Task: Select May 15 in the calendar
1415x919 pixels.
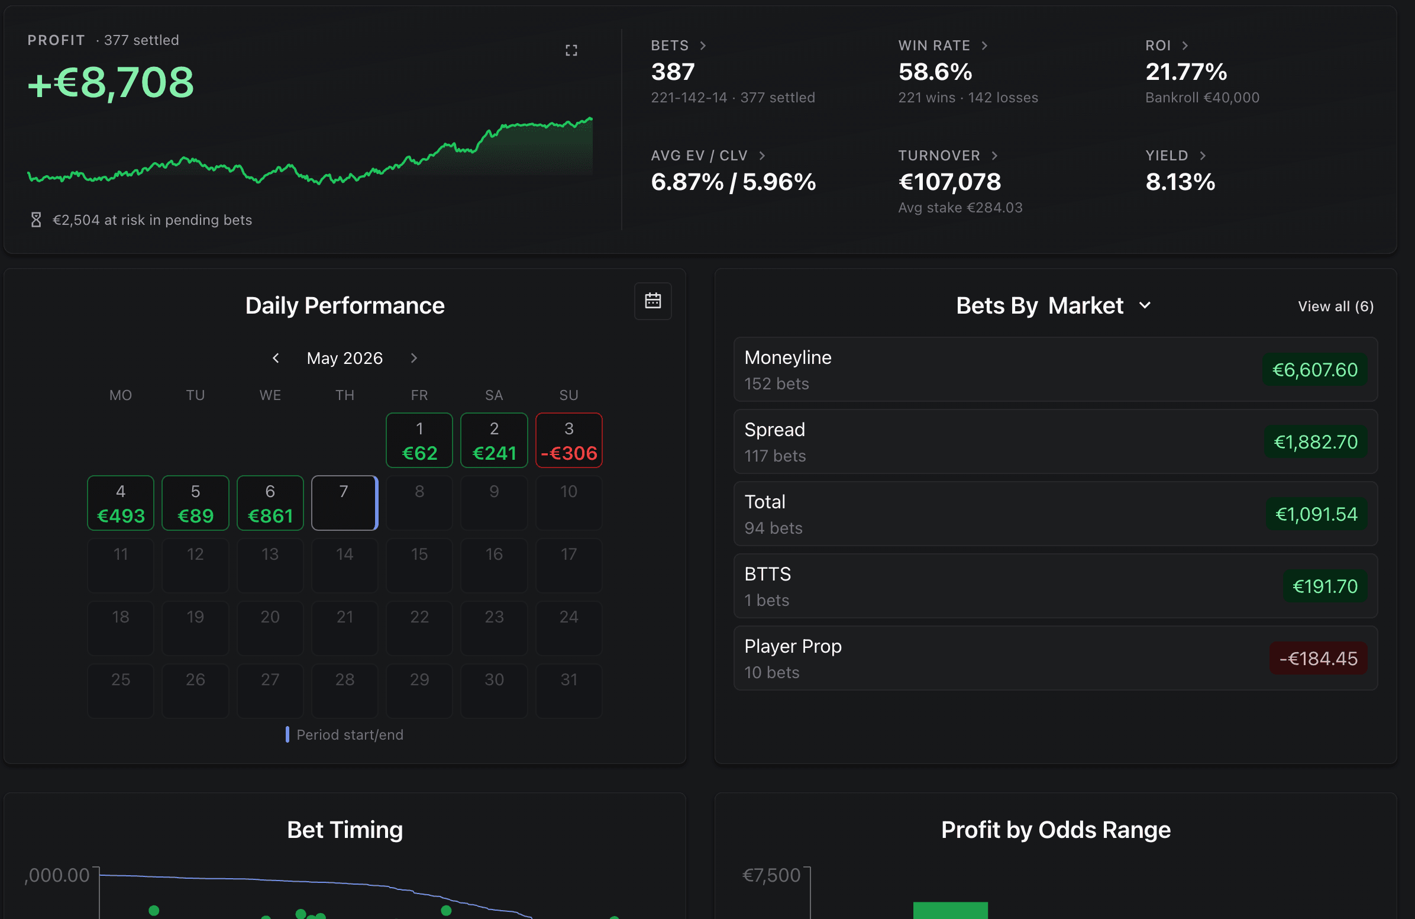Action: [x=419, y=566]
